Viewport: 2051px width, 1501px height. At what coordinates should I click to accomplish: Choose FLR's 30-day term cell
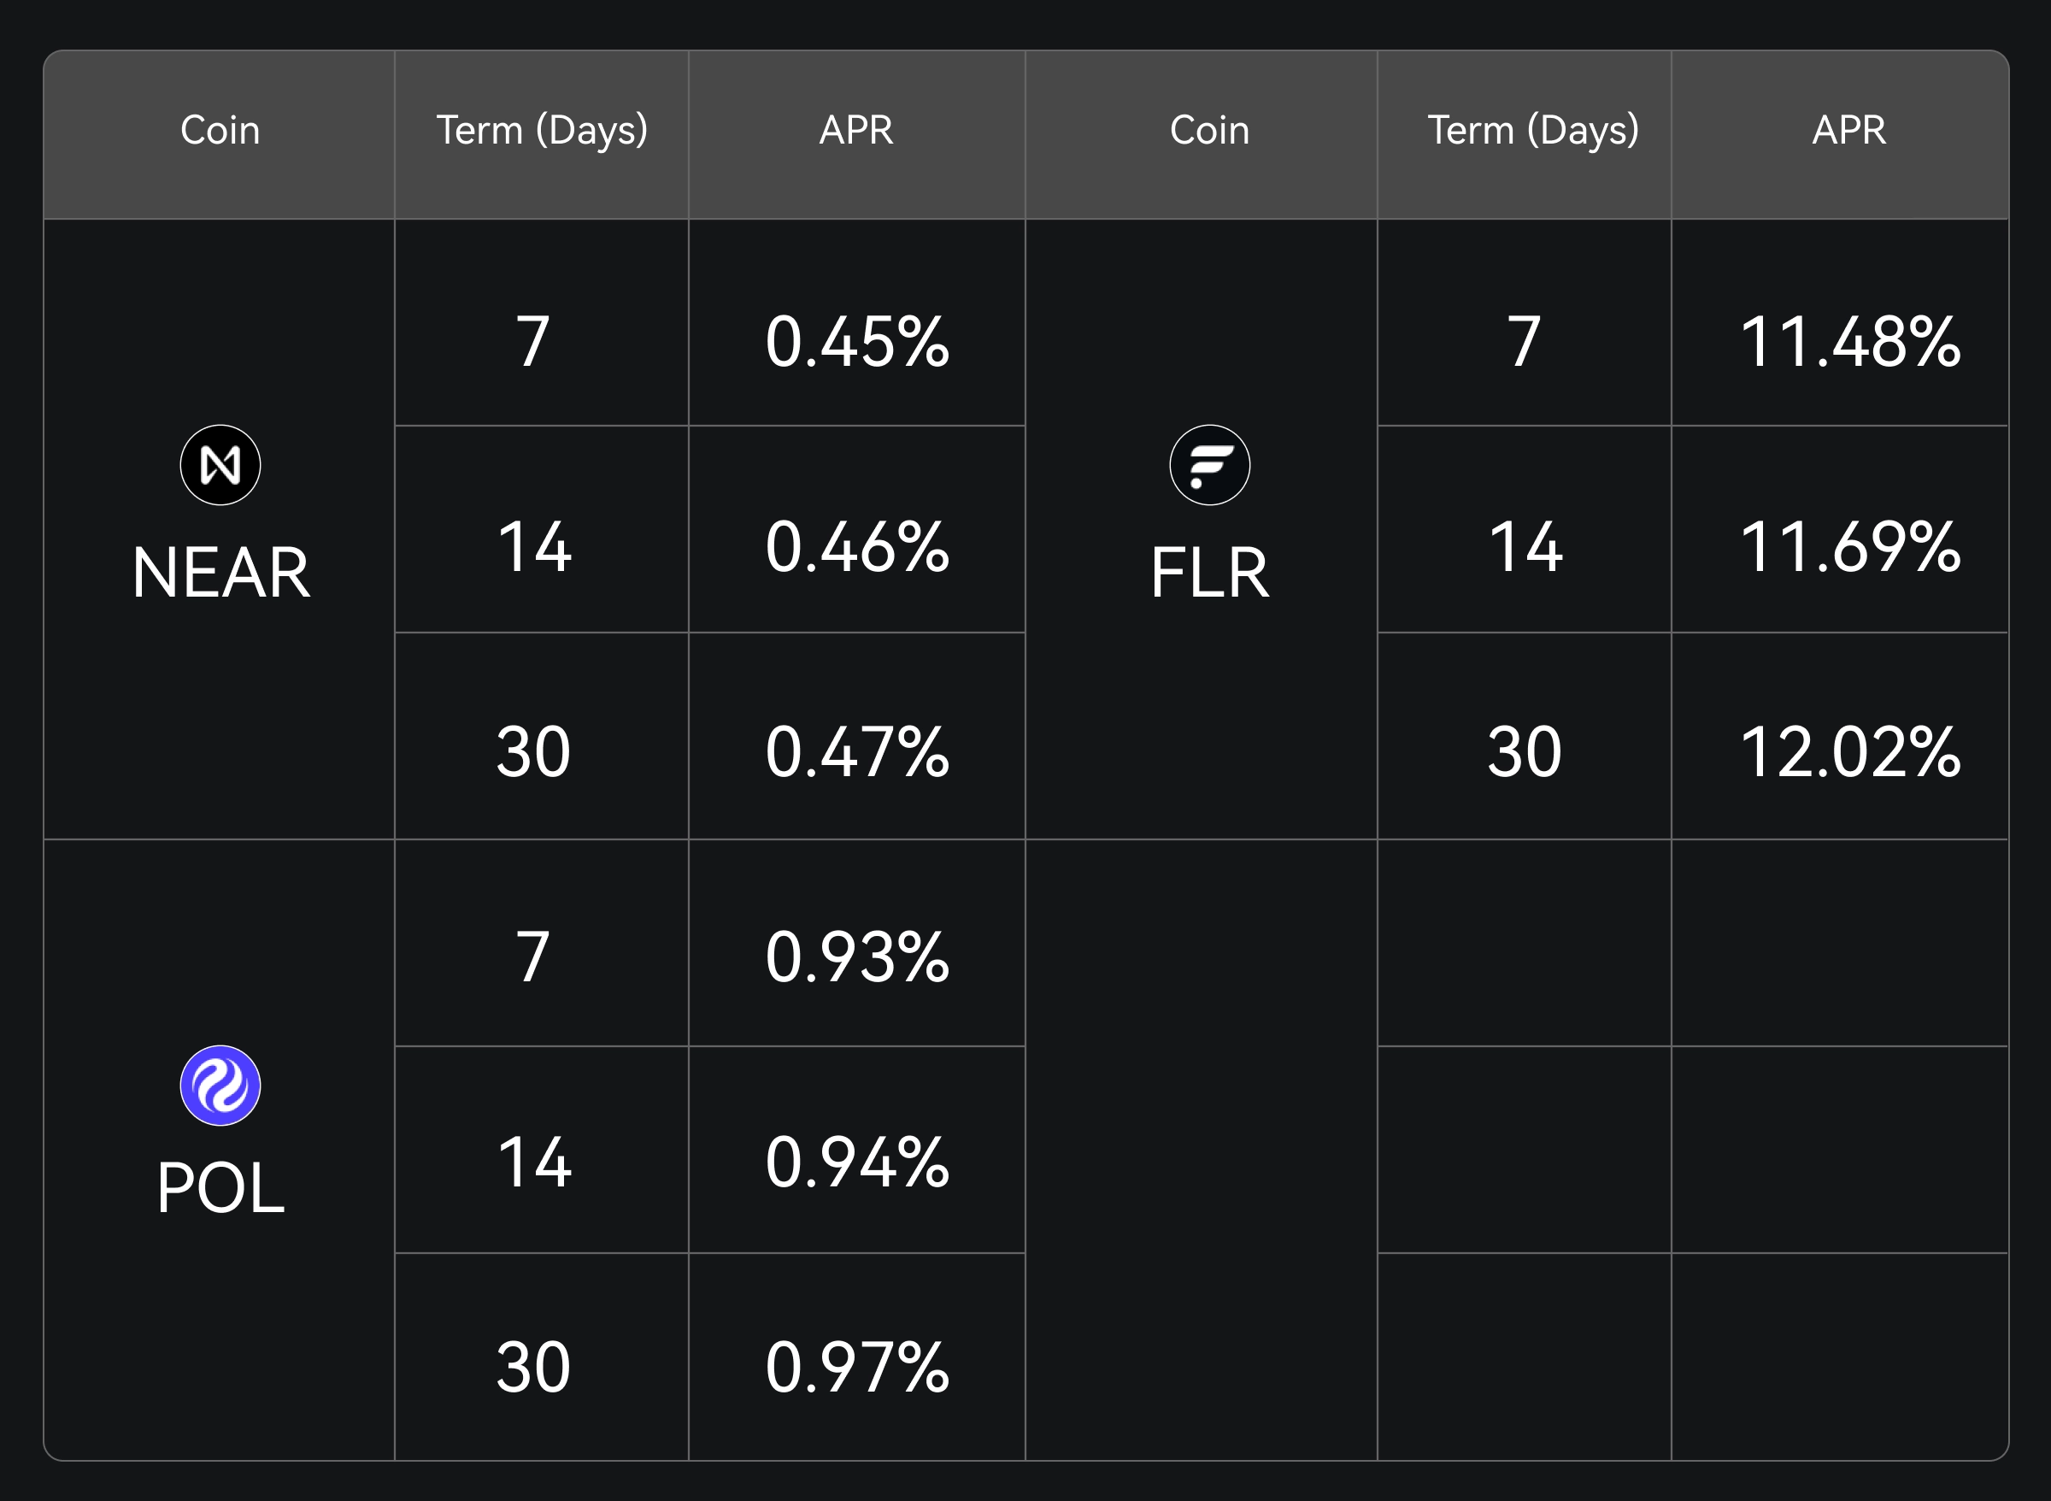tap(1525, 752)
